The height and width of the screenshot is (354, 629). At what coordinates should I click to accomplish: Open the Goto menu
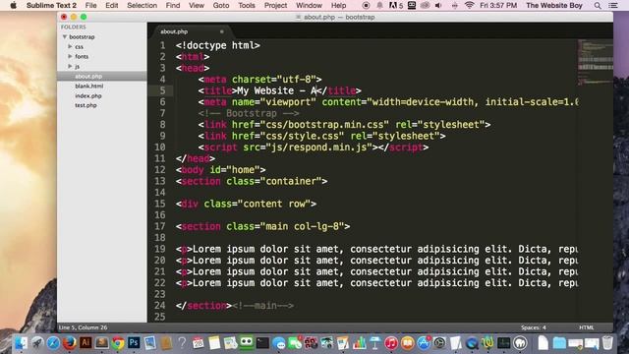[221, 6]
